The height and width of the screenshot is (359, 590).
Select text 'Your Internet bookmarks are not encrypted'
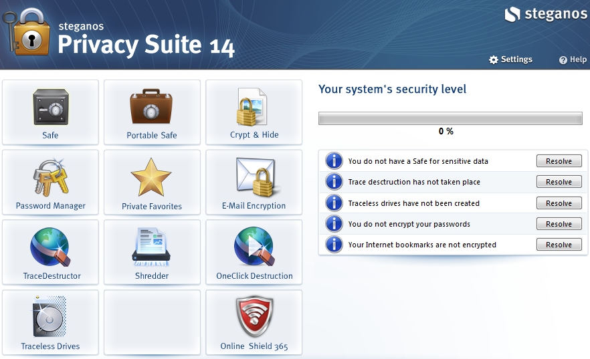pyautogui.click(x=422, y=245)
